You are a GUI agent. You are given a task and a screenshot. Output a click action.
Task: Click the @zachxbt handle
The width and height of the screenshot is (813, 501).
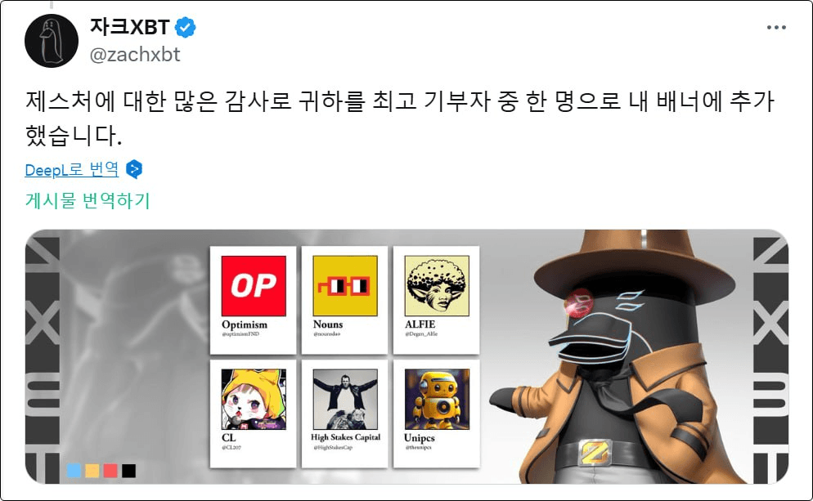pos(135,55)
